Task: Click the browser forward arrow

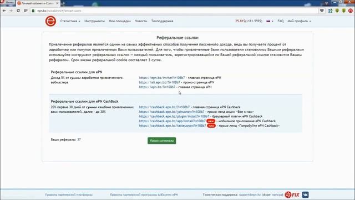Action: [x=11, y=11]
